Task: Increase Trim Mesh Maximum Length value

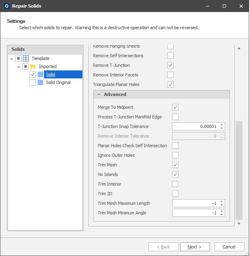Action: click(x=222, y=202)
